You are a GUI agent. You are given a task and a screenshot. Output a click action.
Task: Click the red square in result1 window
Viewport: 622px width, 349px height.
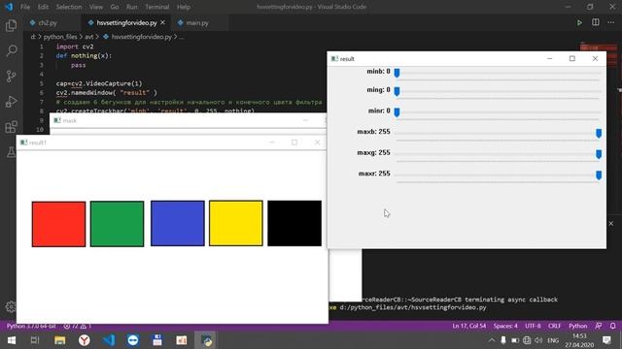pos(58,224)
